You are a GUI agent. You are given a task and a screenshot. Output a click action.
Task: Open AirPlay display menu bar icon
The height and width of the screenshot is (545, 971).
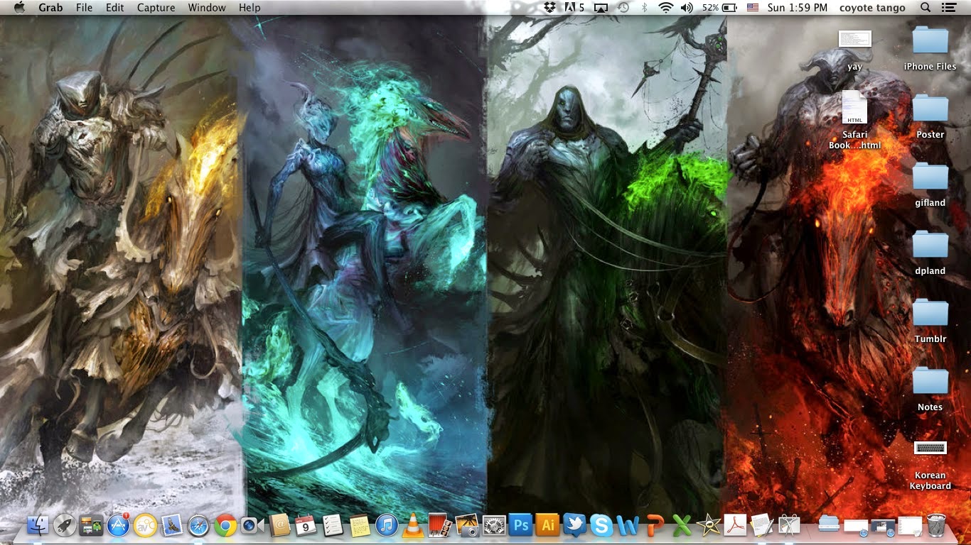tap(601, 8)
